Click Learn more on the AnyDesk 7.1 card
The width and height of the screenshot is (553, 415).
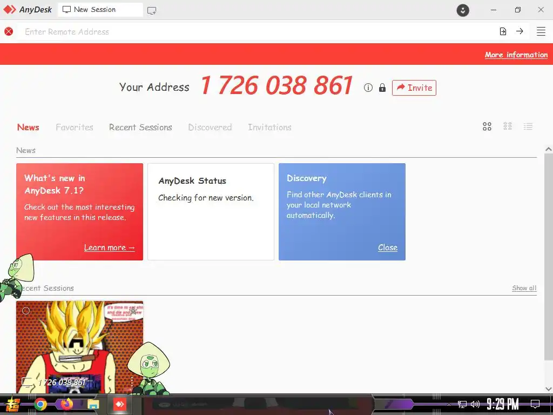coord(109,247)
